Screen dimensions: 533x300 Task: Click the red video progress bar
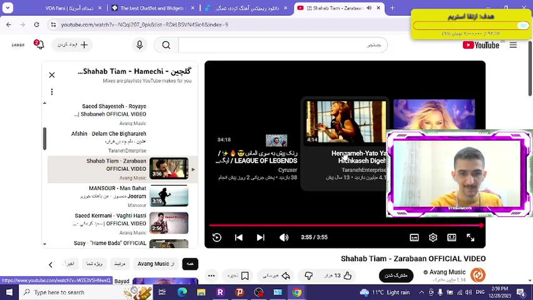345,225
